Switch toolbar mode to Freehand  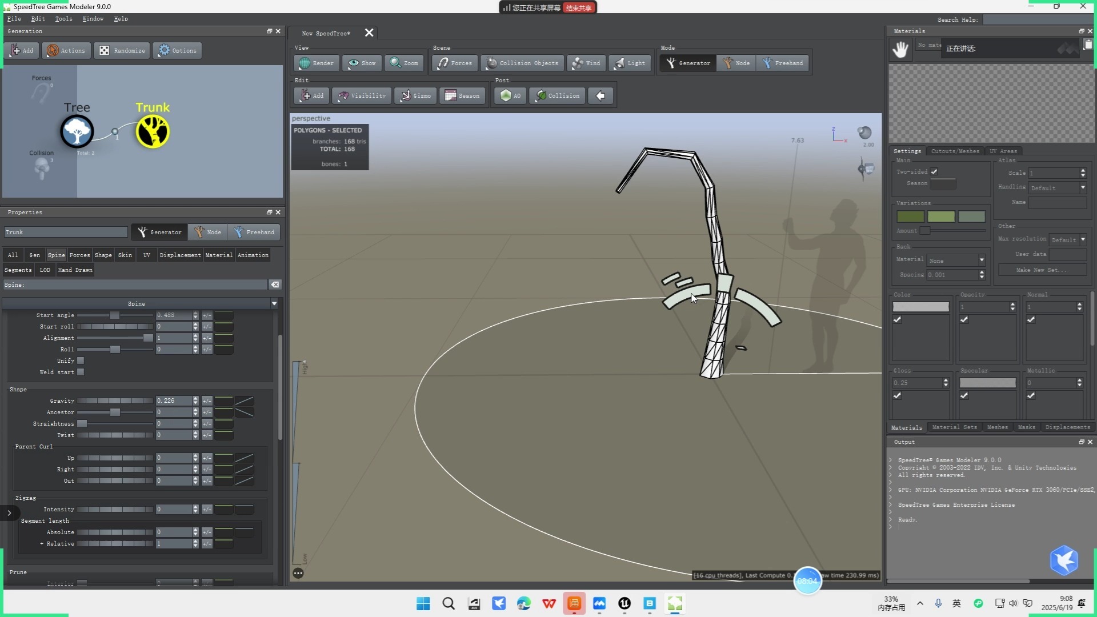783,63
